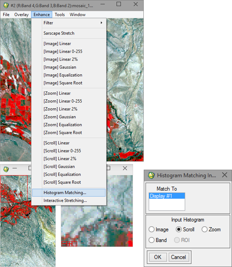Apply [Scroll] Linear 0-255 stretch

tap(69, 151)
